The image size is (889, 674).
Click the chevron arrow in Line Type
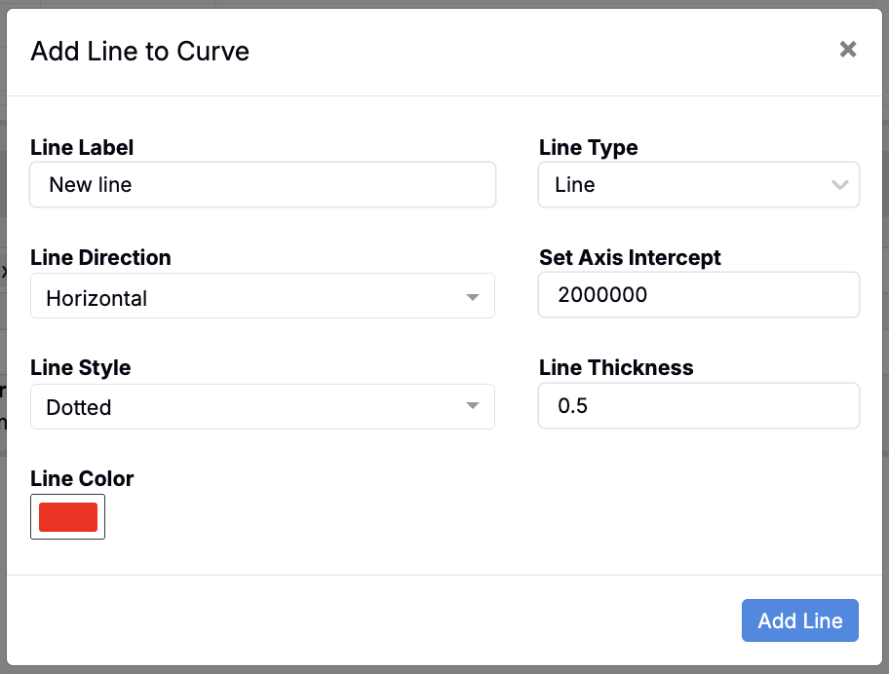click(x=839, y=185)
